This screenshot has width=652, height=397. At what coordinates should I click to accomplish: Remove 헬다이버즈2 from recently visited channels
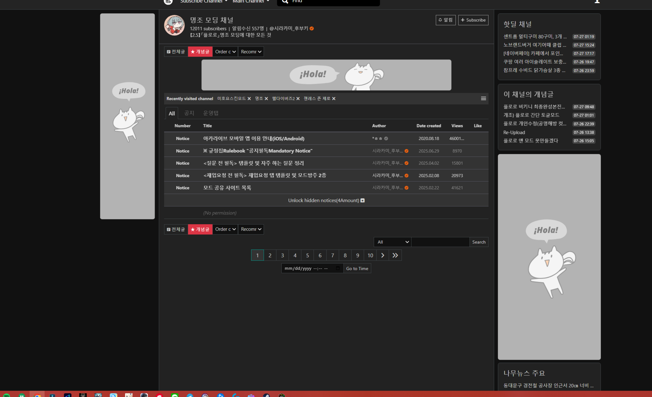pos(298,99)
